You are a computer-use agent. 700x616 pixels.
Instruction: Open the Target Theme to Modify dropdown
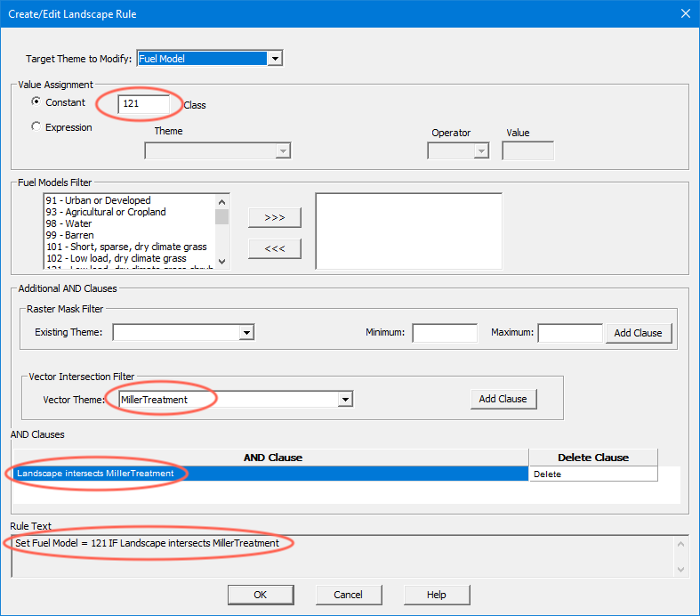pos(275,59)
